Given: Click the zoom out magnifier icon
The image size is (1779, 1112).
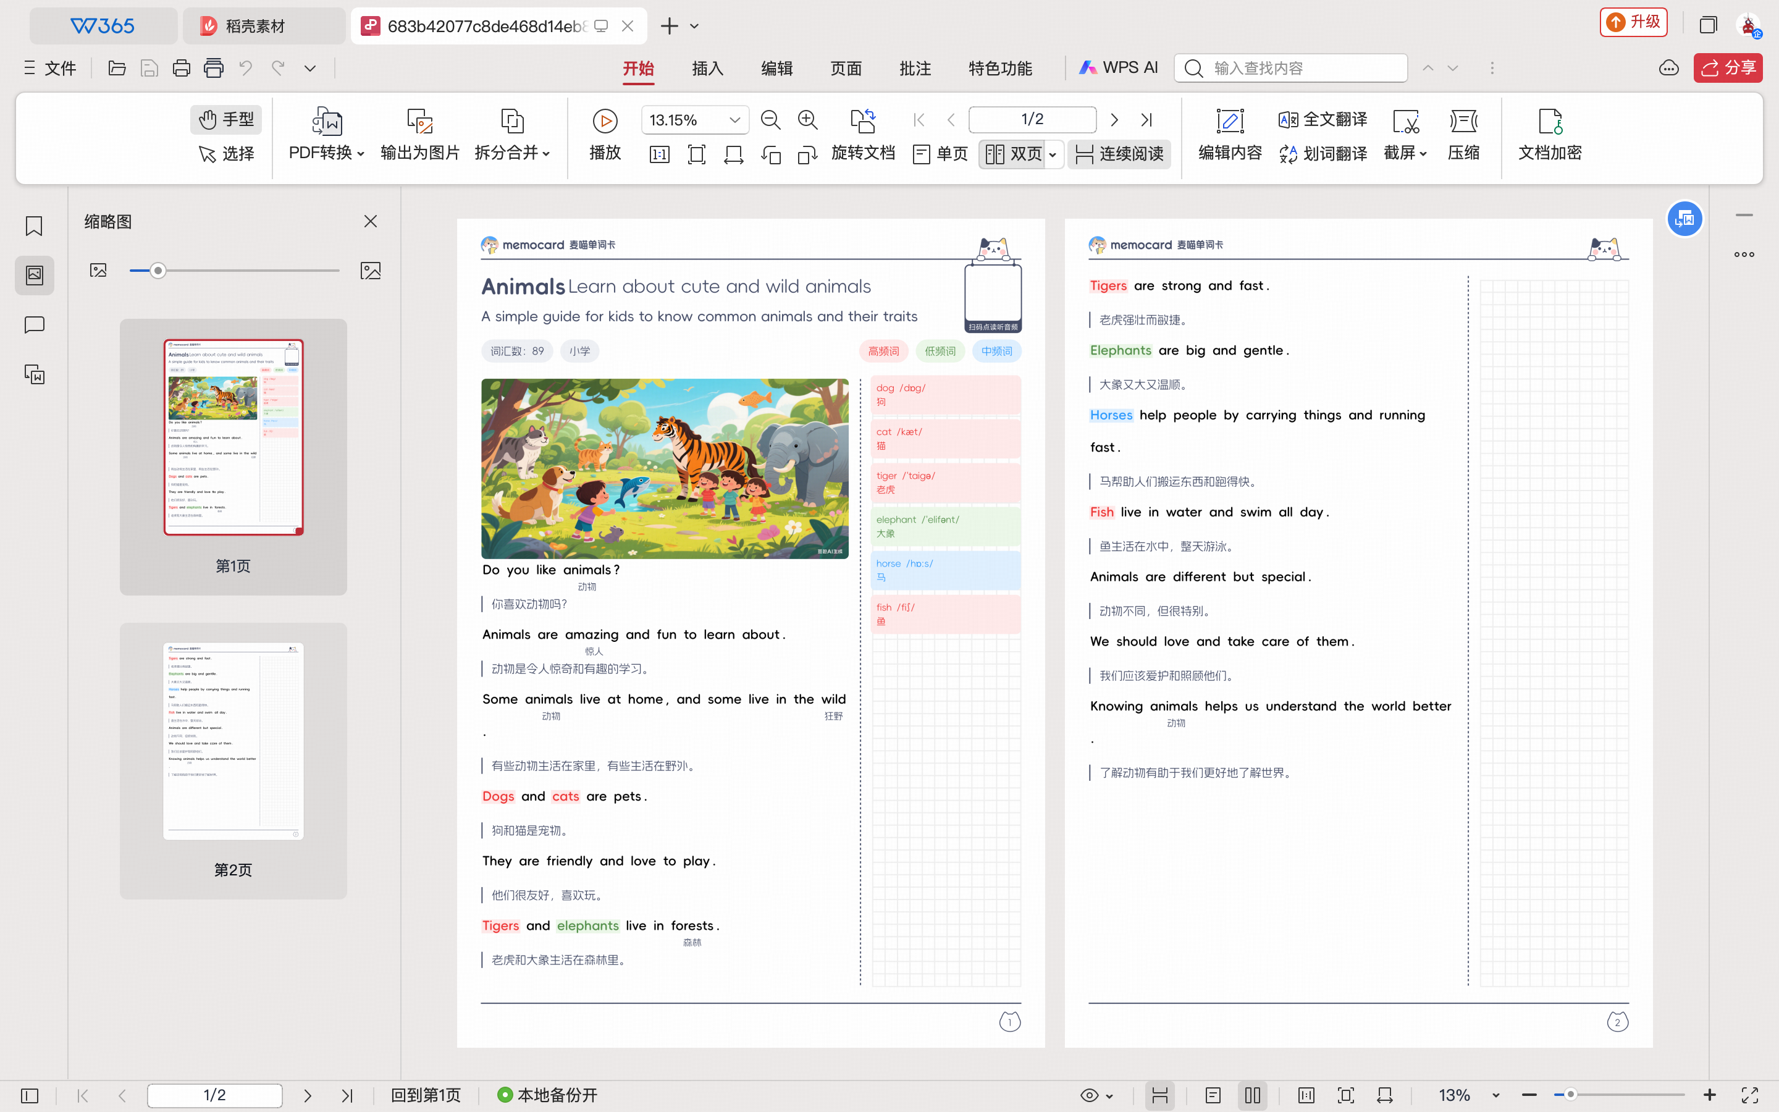Looking at the screenshot, I should [x=770, y=120].
